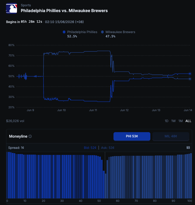Click the Bid: 52¢ value
The image size is (195, 205).
(90, 148)
